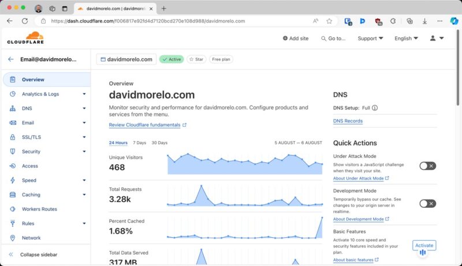The width and height of the screenshot is (462, 266).
Task: Open the tab actions icon in the title bar
Action: 65,9
